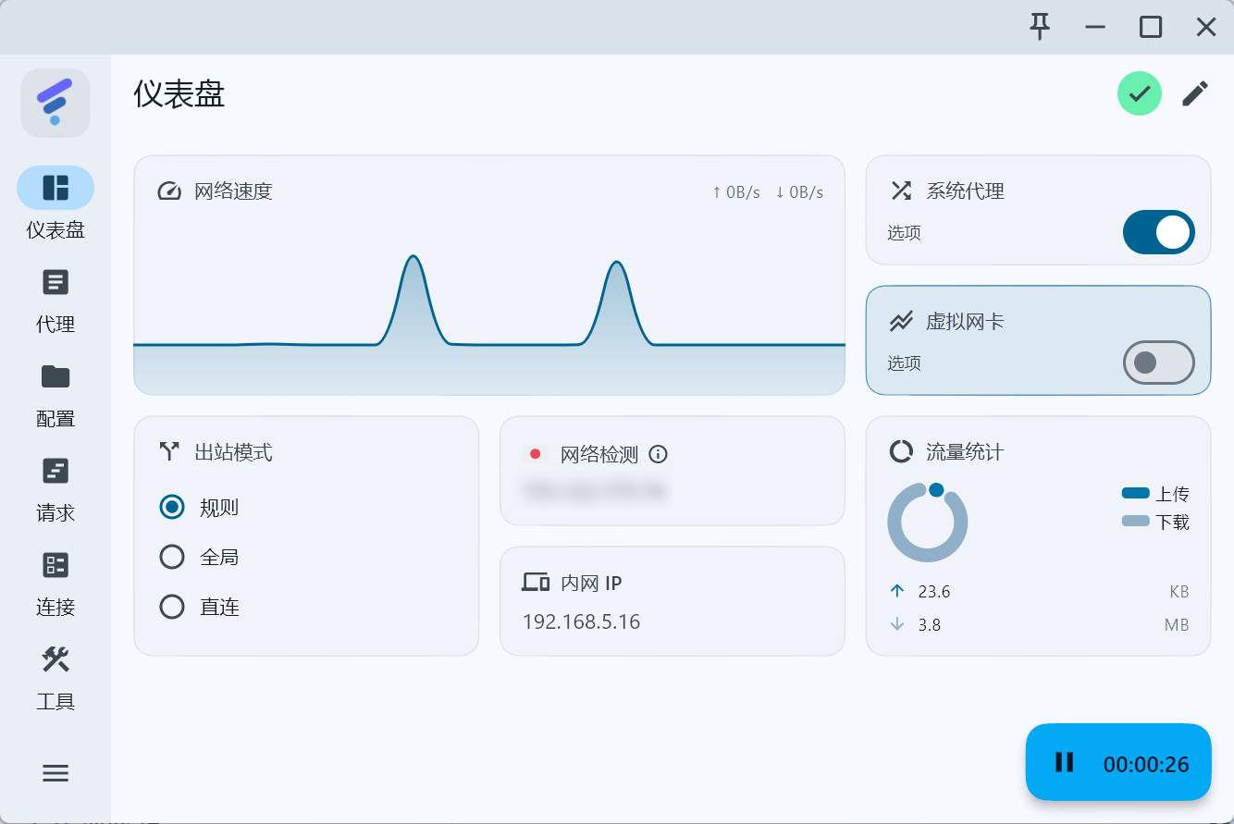Open the 配置 (Profiles) folder icon
Screen dimensions: 1234x824
[56, 377]
